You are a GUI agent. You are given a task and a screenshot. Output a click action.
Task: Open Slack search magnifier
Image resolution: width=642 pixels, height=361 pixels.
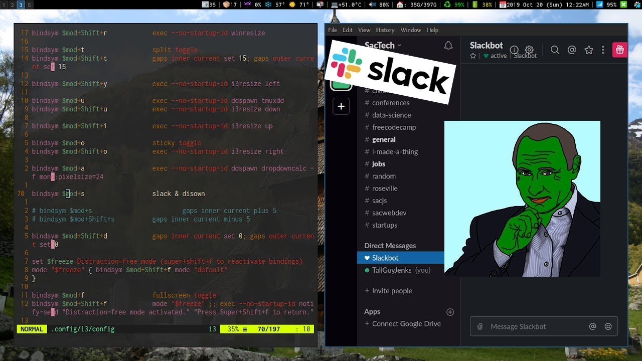pyautogui.click(x=555, y=50)
